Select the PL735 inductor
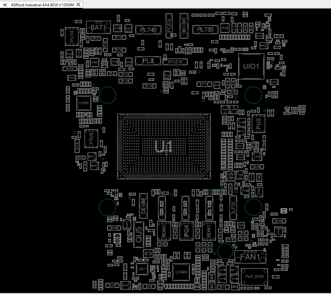 point(205,30)
